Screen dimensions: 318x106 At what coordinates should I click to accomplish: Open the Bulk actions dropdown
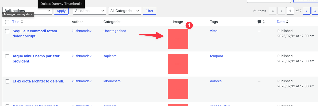pyautogui.click(x=27, y=11)
